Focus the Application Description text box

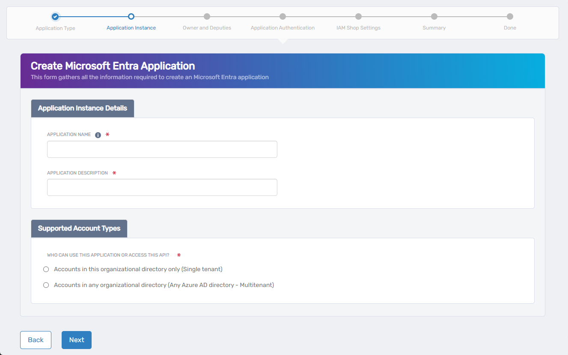162,187
